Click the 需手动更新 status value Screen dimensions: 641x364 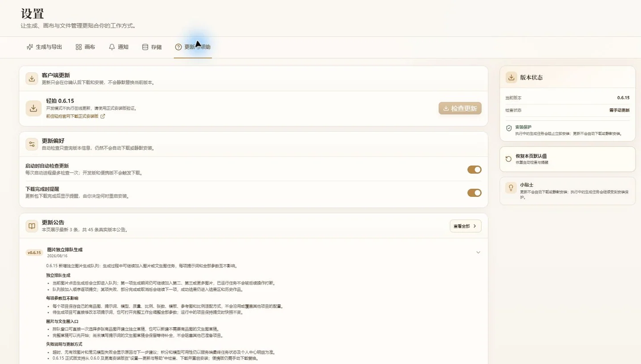619,110
